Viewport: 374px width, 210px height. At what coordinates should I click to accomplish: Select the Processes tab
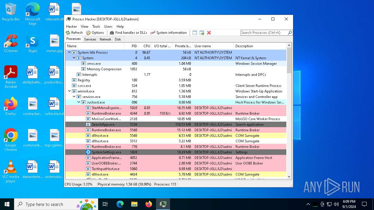coord(74,39)
